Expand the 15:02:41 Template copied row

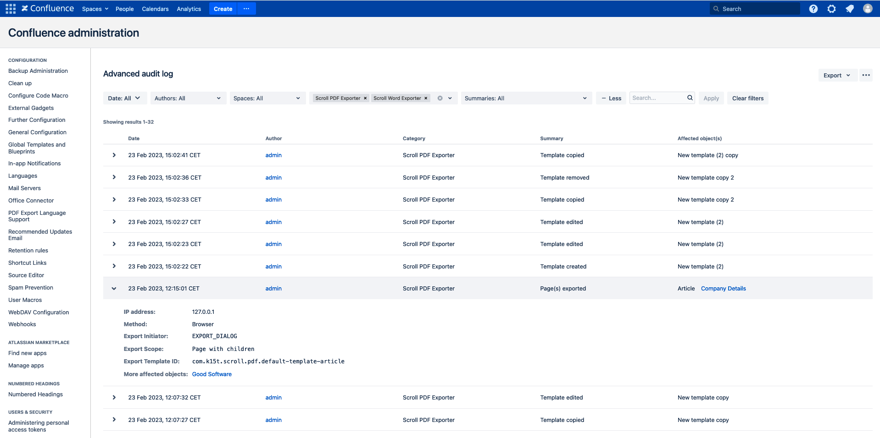pos(114,155)
